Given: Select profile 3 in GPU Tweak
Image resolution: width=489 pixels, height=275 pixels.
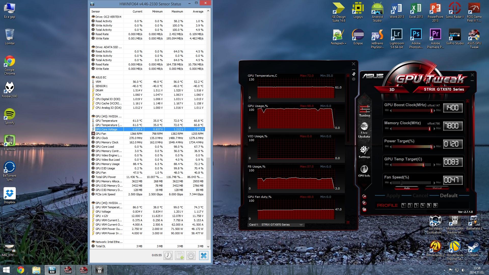Looking at the screenshot, I should tap(416, 205).
